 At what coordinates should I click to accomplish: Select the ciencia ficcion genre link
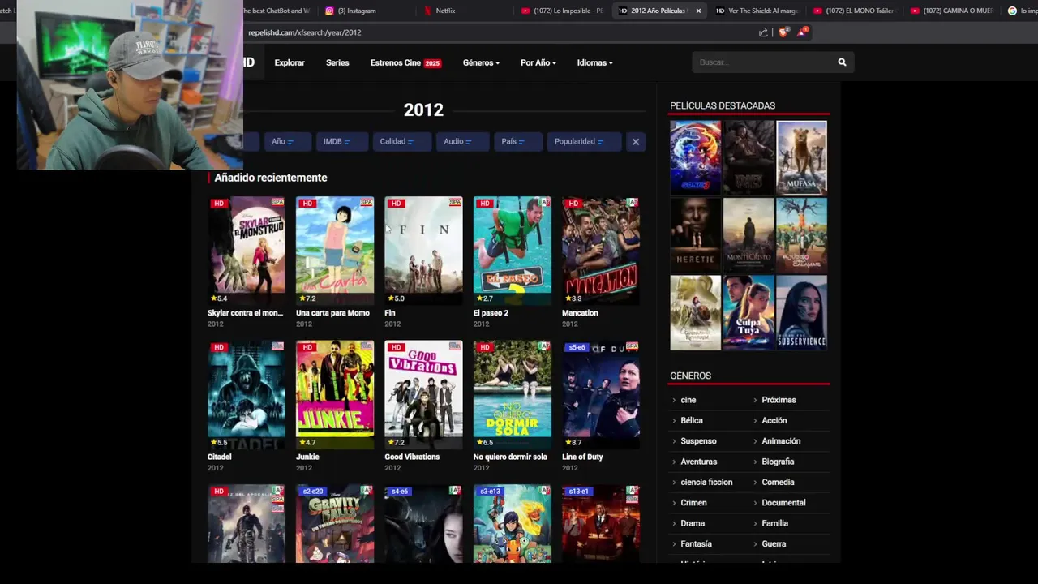point(706,483)
